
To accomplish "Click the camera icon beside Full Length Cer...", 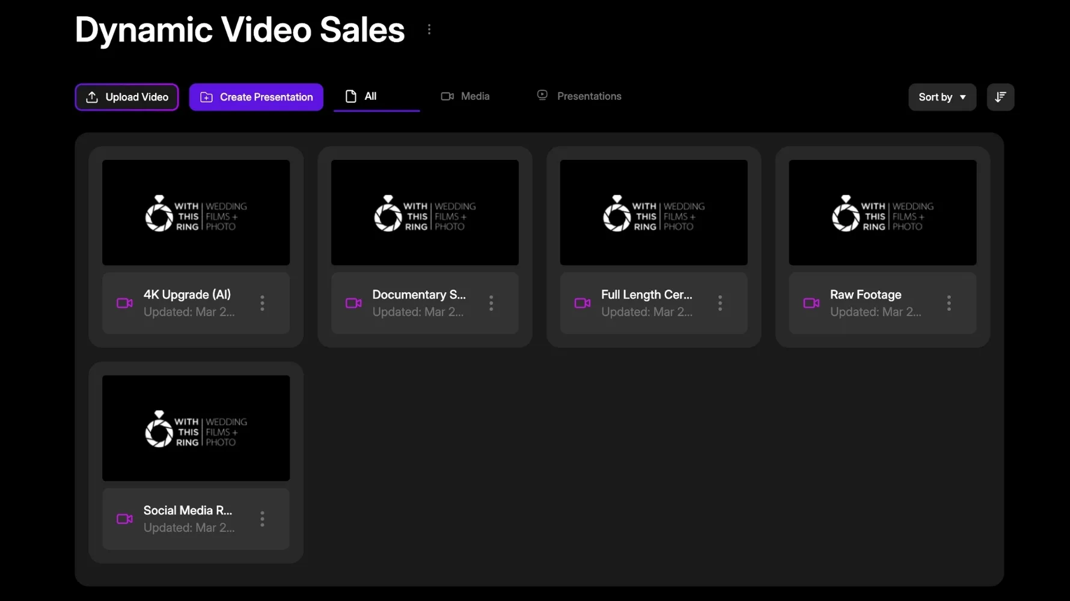I will pos(582,303).
